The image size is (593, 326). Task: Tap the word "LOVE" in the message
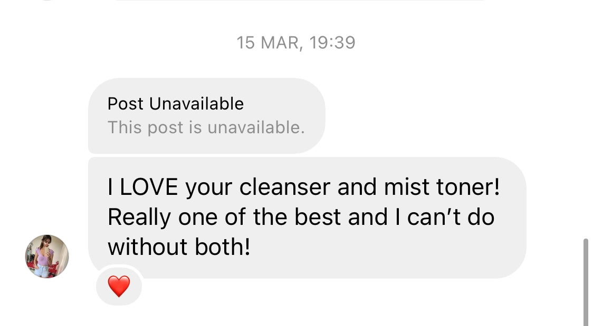[x=149, y=188]
